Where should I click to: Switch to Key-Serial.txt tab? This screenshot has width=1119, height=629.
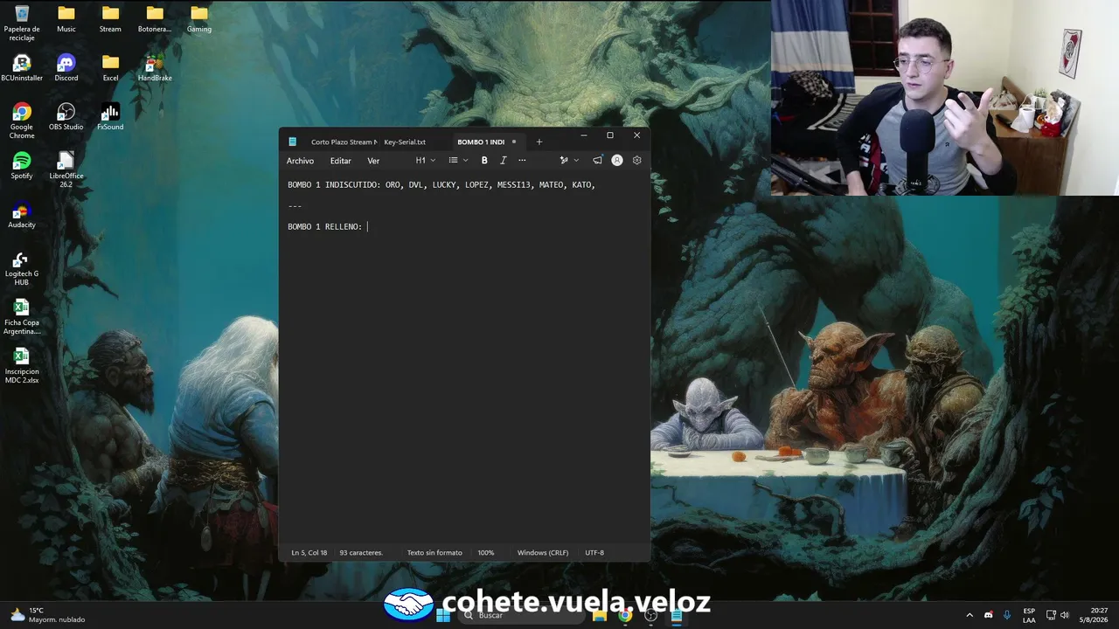(x=405, y=142)
